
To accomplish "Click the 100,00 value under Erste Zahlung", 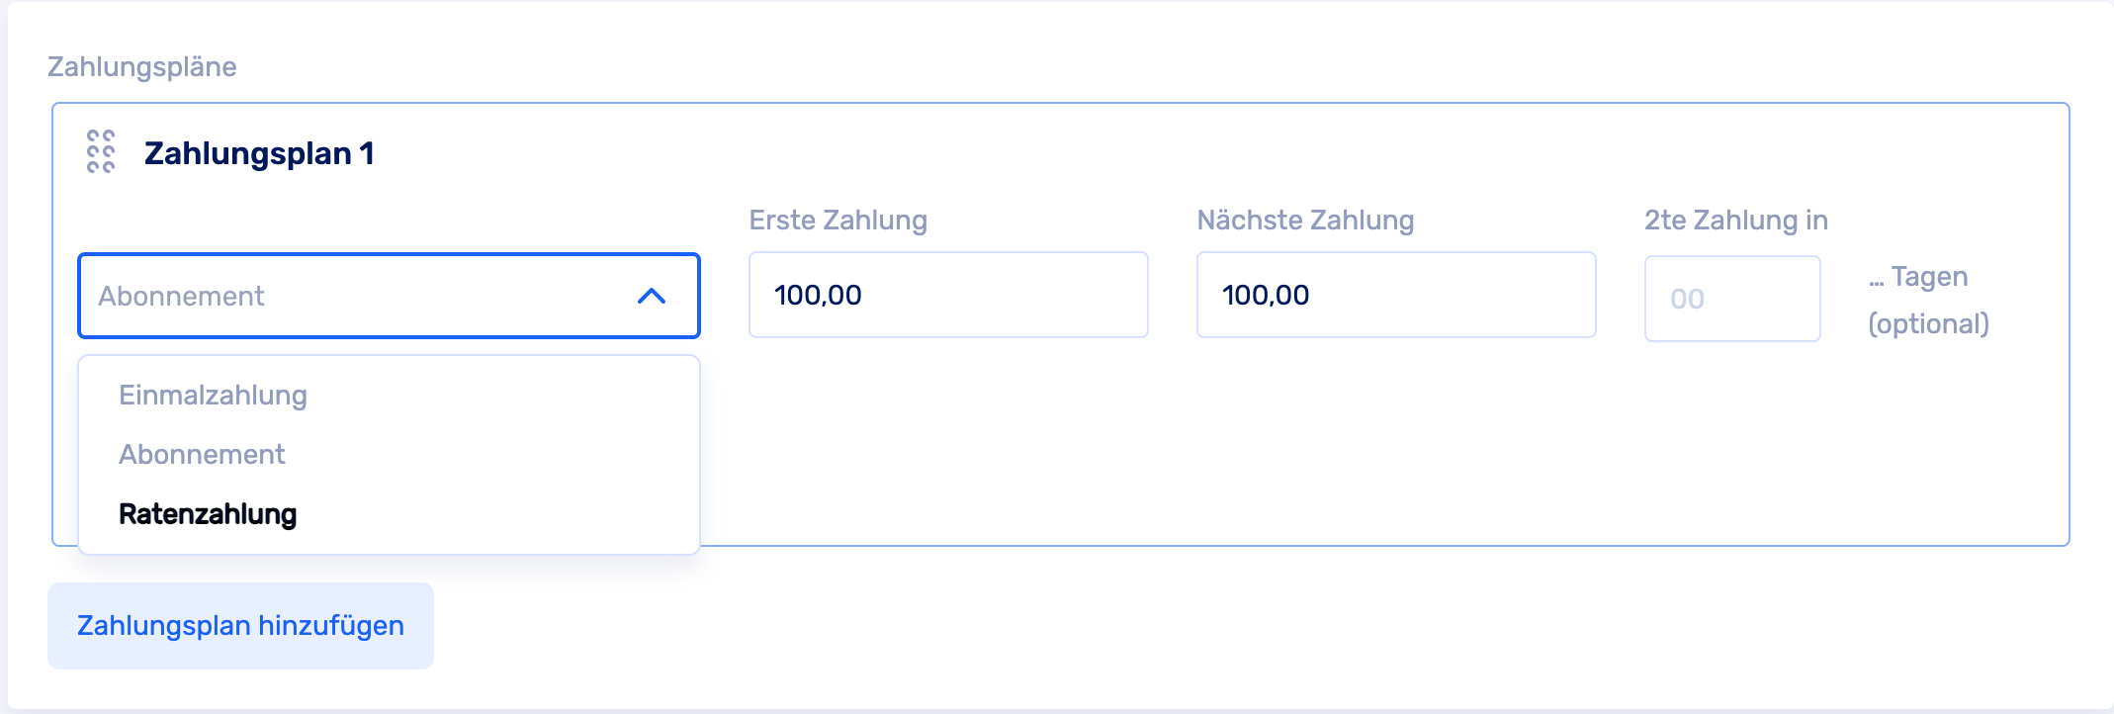I will [818, 295].
